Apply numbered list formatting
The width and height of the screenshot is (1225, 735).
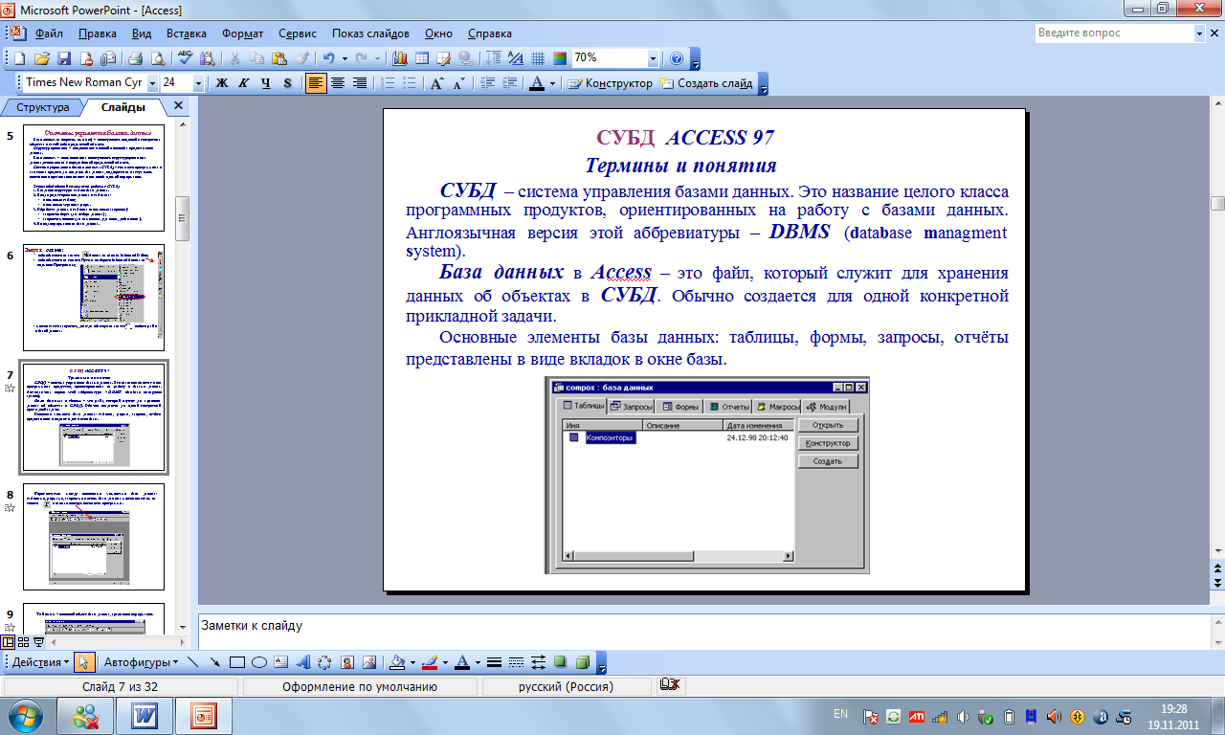click(x=389, y=83)
